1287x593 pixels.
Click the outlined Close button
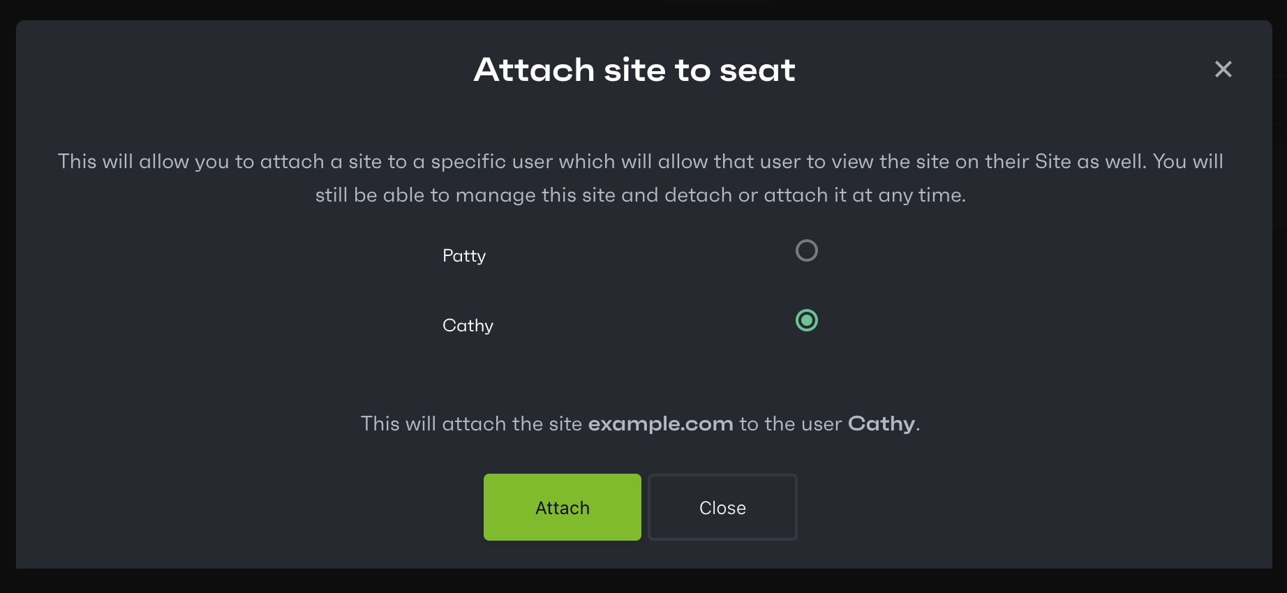point(722,507)
